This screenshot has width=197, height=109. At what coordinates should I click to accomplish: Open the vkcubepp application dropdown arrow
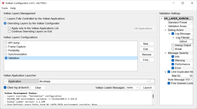[x=148, y=81]
